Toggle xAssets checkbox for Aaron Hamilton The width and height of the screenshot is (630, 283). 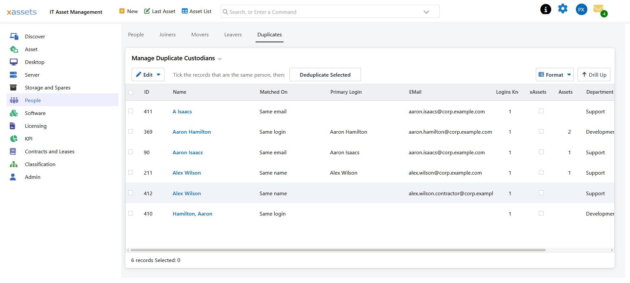[541, 131]
